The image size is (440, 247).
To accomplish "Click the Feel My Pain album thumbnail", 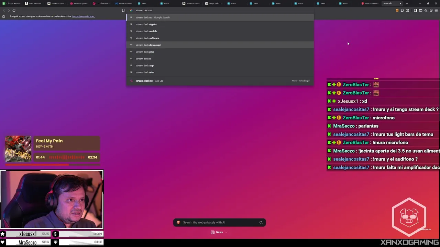I will coord(18,149).
